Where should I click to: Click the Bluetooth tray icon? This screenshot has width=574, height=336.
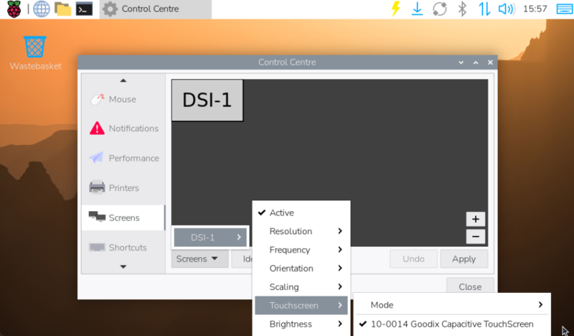click(462, 9)
